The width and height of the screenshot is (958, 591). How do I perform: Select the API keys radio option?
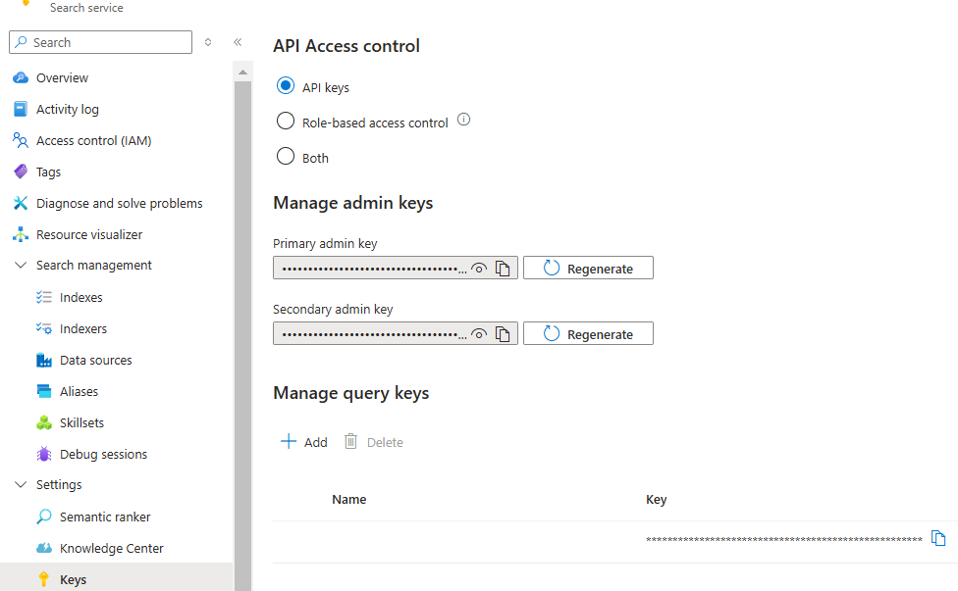tap(286, 85)
